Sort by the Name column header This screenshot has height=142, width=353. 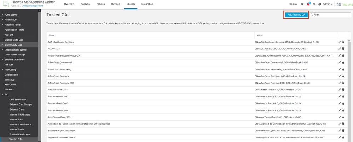(x=52, y=35)
